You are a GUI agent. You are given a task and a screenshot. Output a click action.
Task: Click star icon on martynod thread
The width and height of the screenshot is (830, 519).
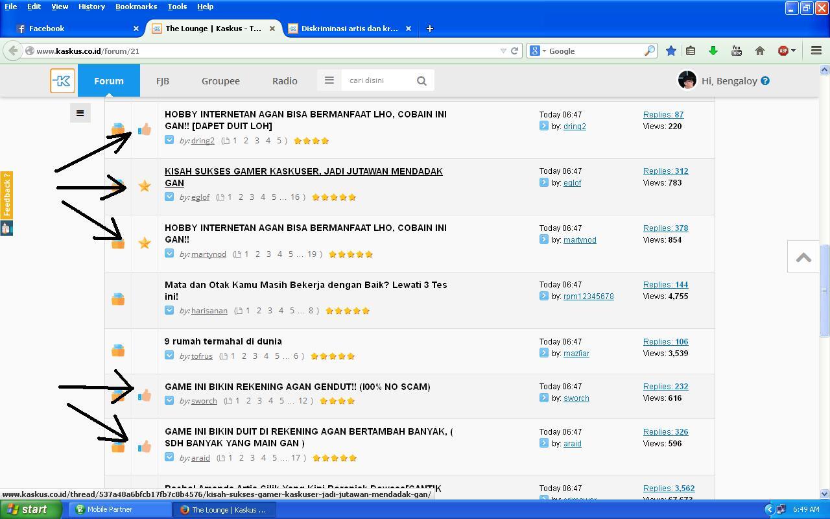(x=145, y=243)
